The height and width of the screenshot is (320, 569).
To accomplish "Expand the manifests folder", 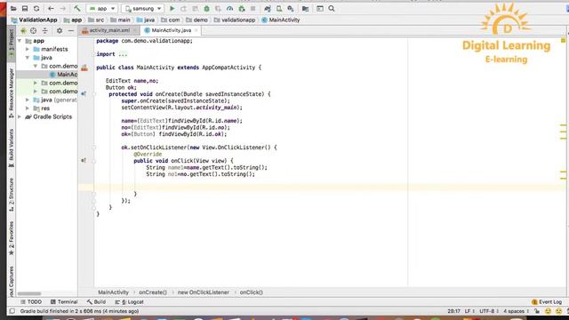I will 28,49.
